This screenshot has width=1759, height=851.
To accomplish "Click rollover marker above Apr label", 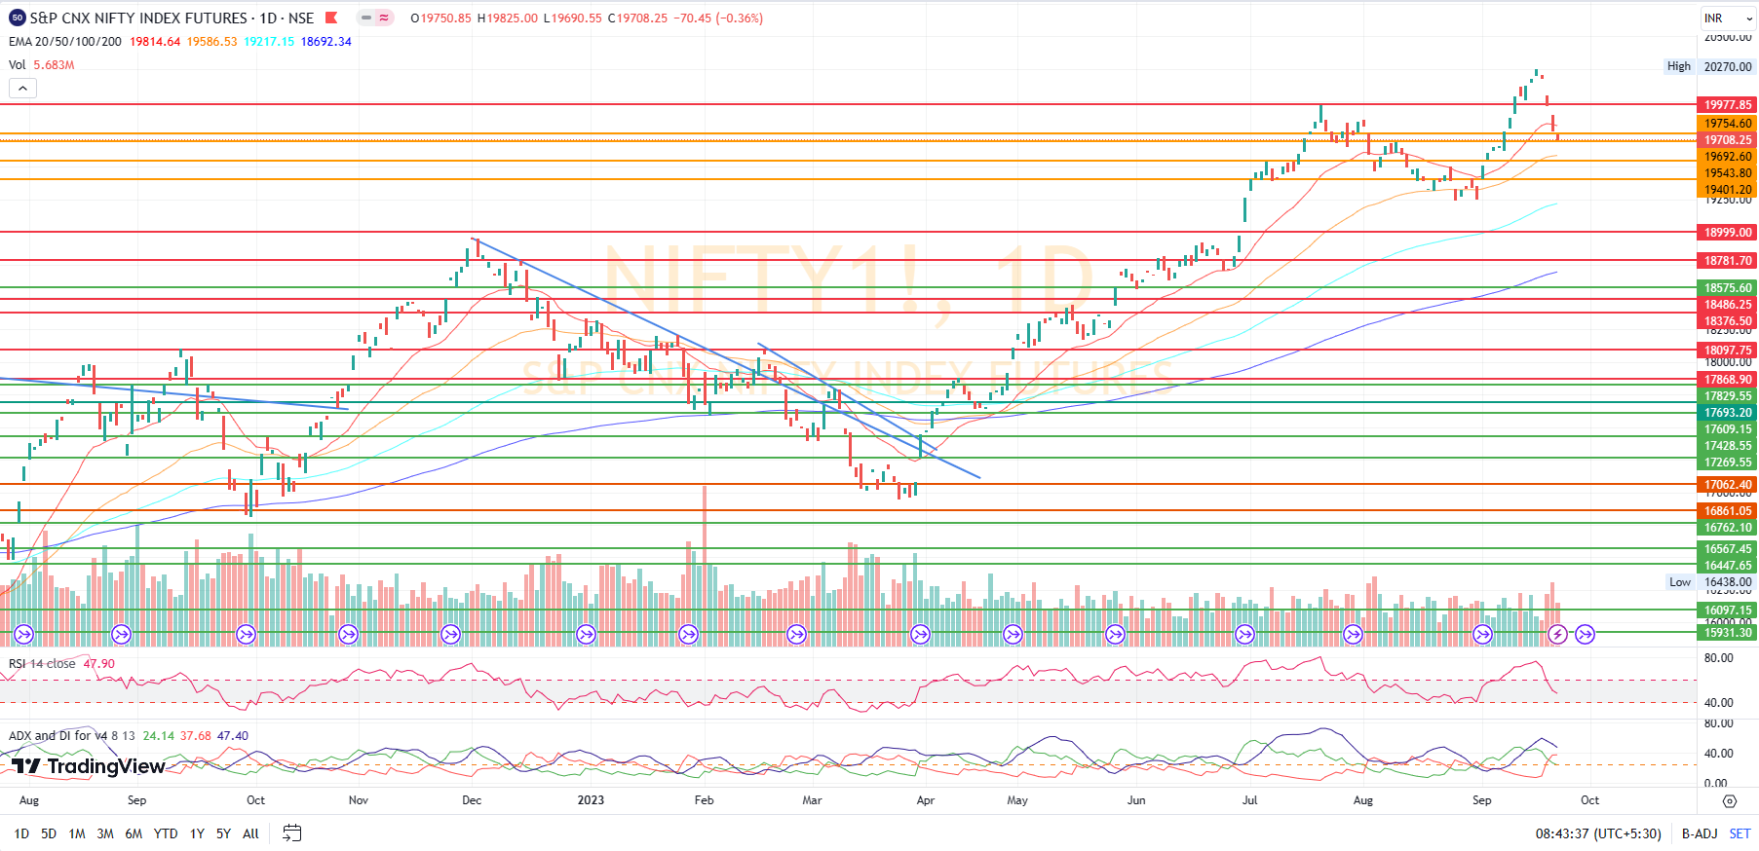I will (x=920, y=635).
